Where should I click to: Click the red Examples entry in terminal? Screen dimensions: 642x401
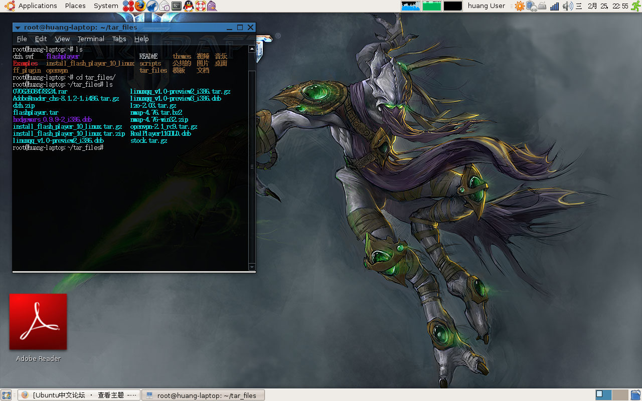click(x=25, y=64)
